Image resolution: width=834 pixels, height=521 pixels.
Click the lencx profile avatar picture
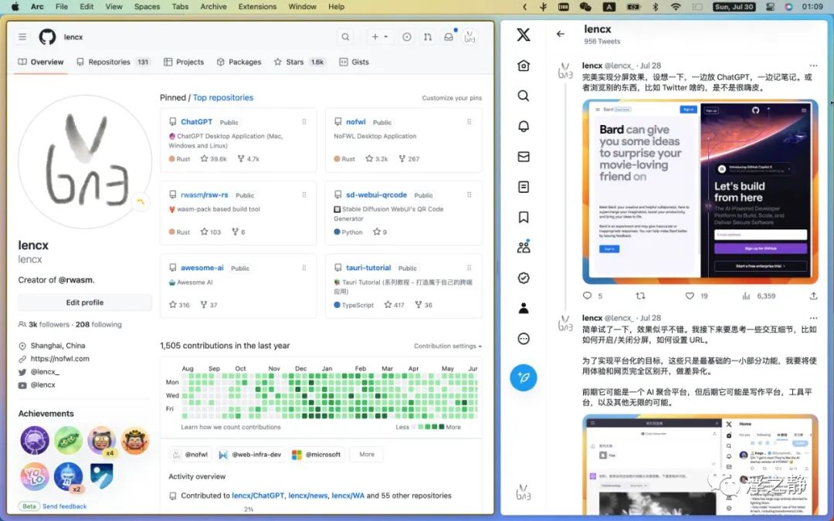(x=85, y=161)
